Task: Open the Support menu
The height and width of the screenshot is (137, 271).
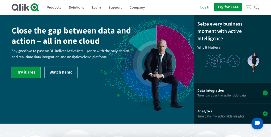Action: point(115,8)
